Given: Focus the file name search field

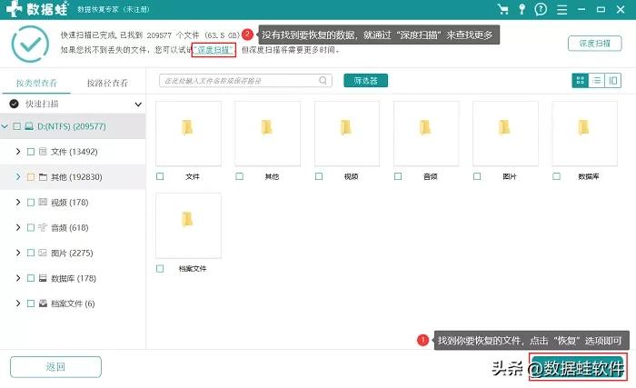Looking at the screenshot, I should point(245,80).
